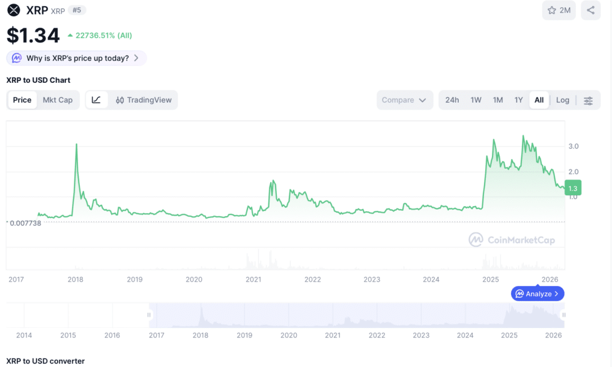Image resolution: width=615 pixels, height=367 pixels.
Task: Click 2014 on the range navigator axis
Action: point(24,335)
